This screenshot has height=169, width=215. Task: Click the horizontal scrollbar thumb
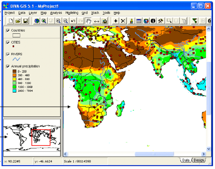point(154,154)
